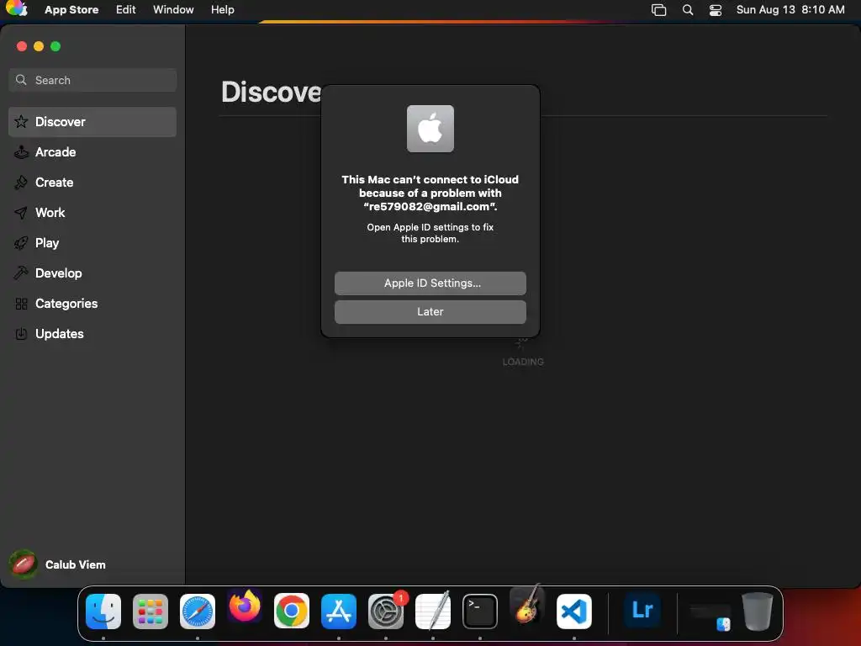861x646 pixels.
Task: Open the Window menu
Action: coord(173,10)
